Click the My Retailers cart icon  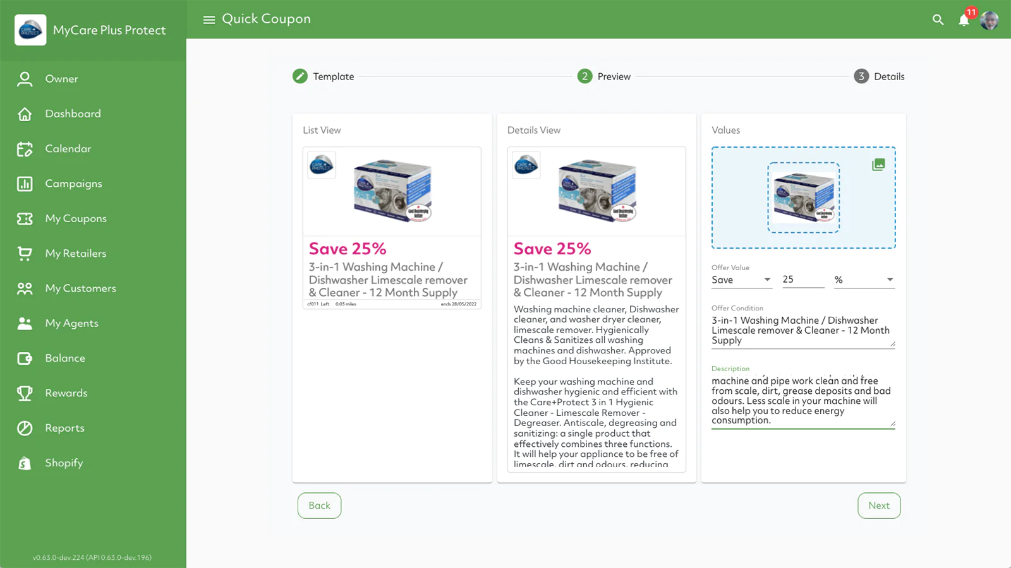25,254
